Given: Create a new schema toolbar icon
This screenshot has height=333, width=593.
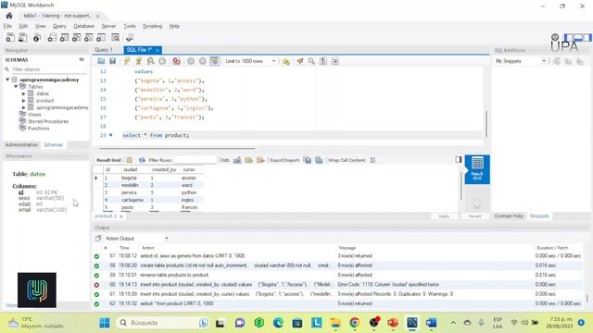Looking at the screenshot, I should pyautogui.click(x=52, y=37).
